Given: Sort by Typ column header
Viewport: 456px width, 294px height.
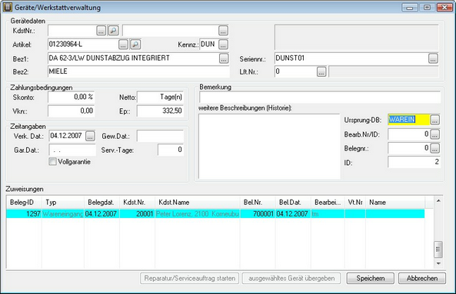Looking at the screenshot, I should coord(63,203).
